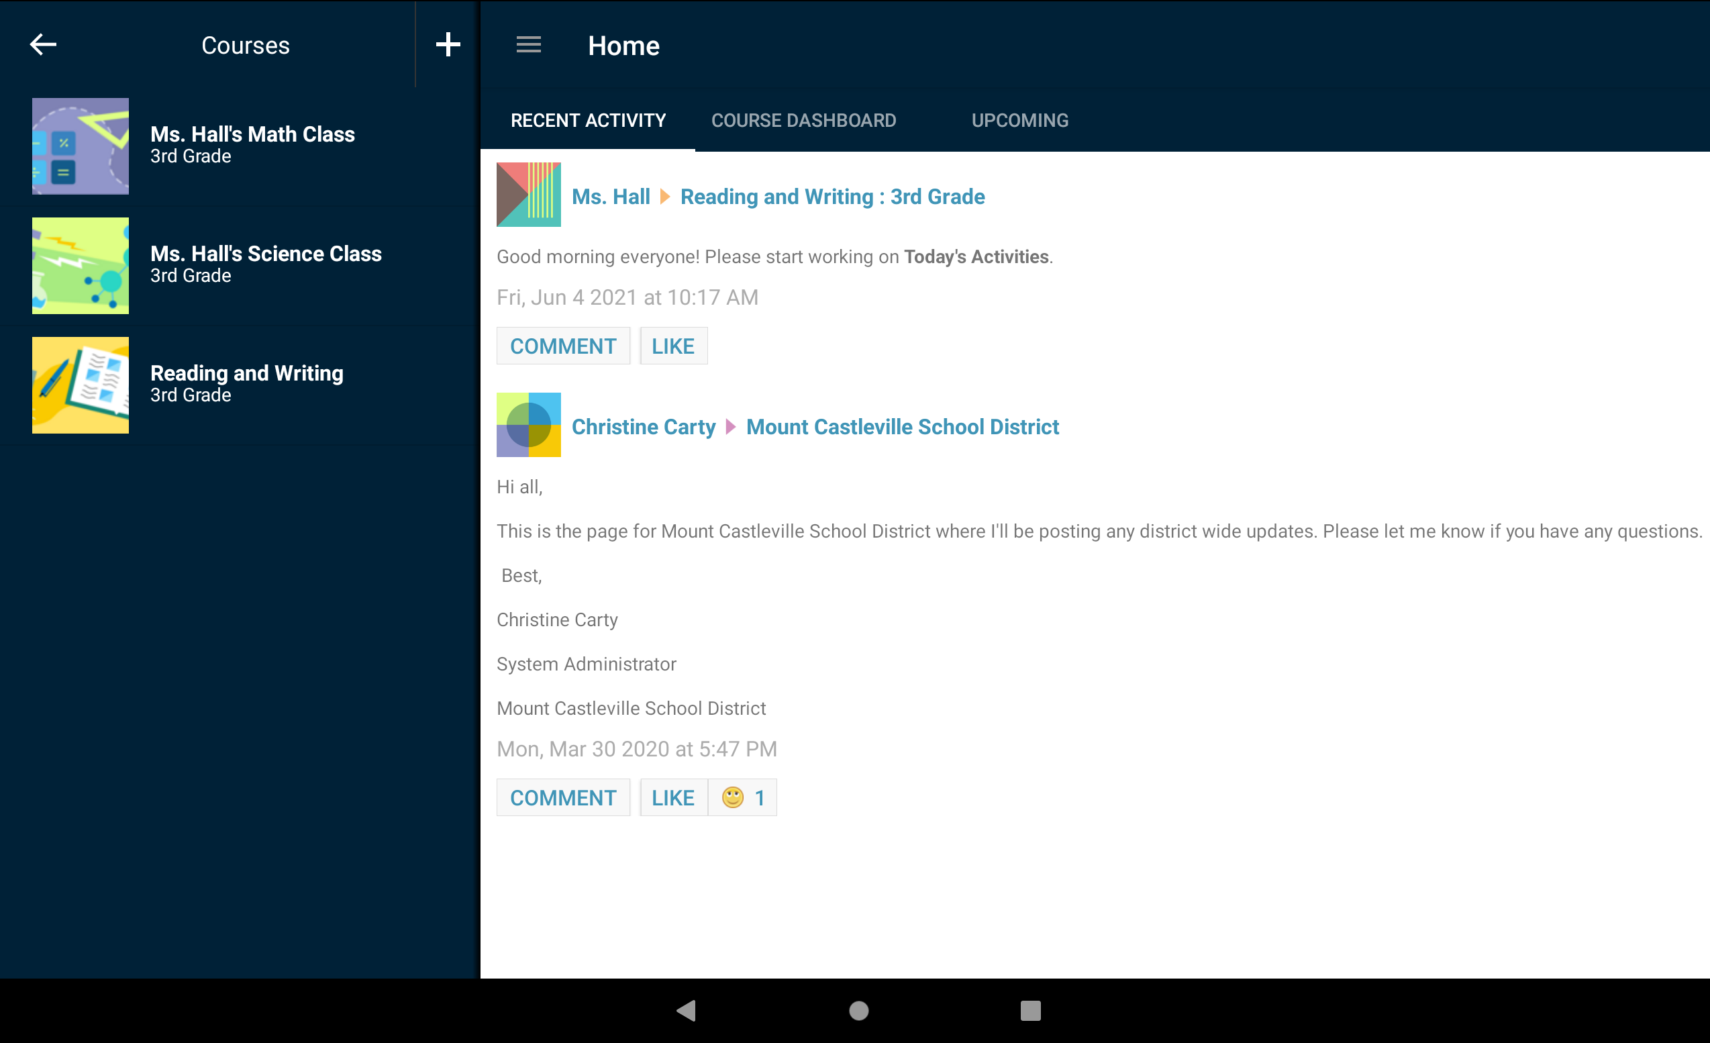Comment on Ms. Hall's post
This screenshot has height=1043, width=1710.
pos(563,346)
